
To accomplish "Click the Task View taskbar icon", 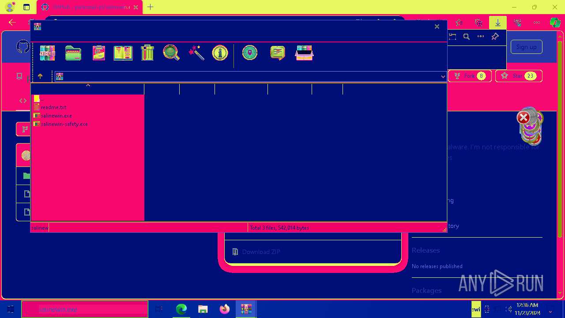I will 159,309.
